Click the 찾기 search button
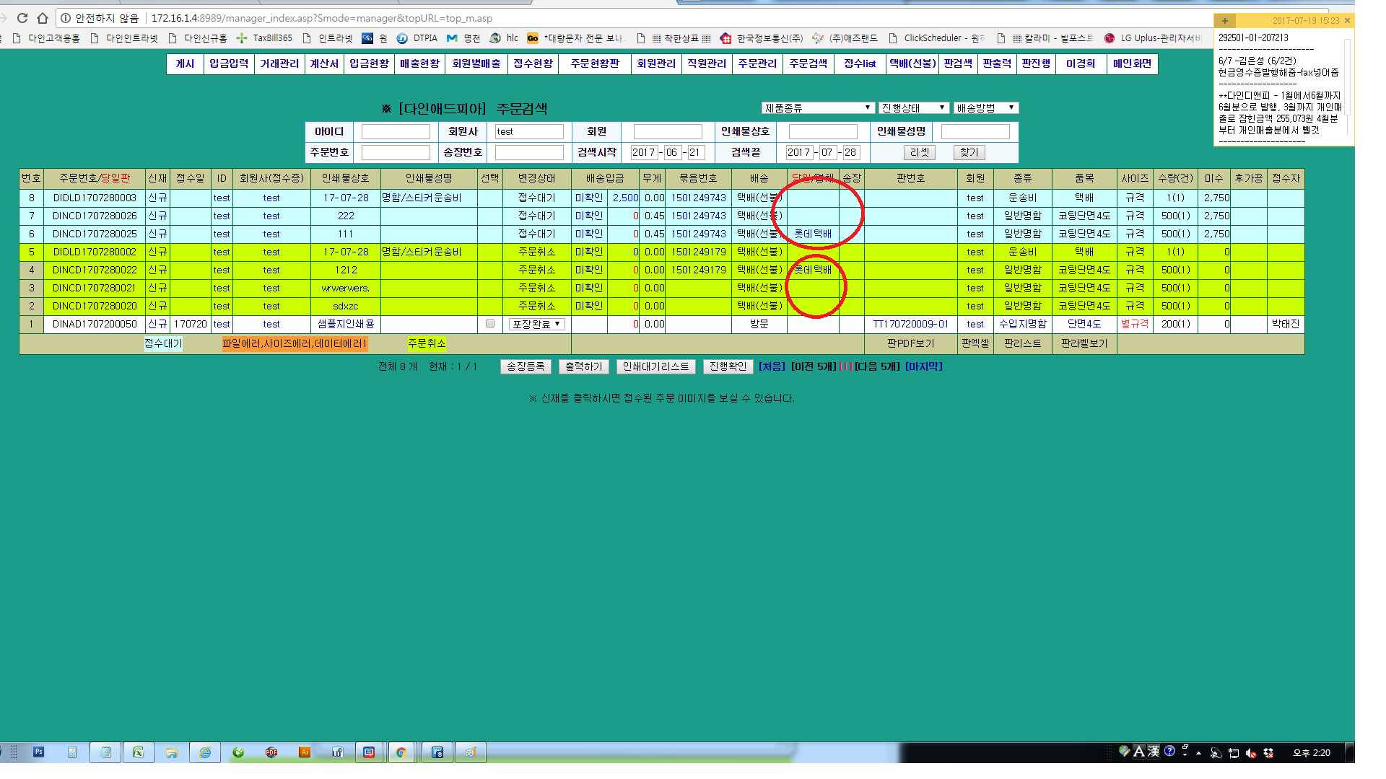The width and height of the screenshot is (1386, 779). pos(969,152)
